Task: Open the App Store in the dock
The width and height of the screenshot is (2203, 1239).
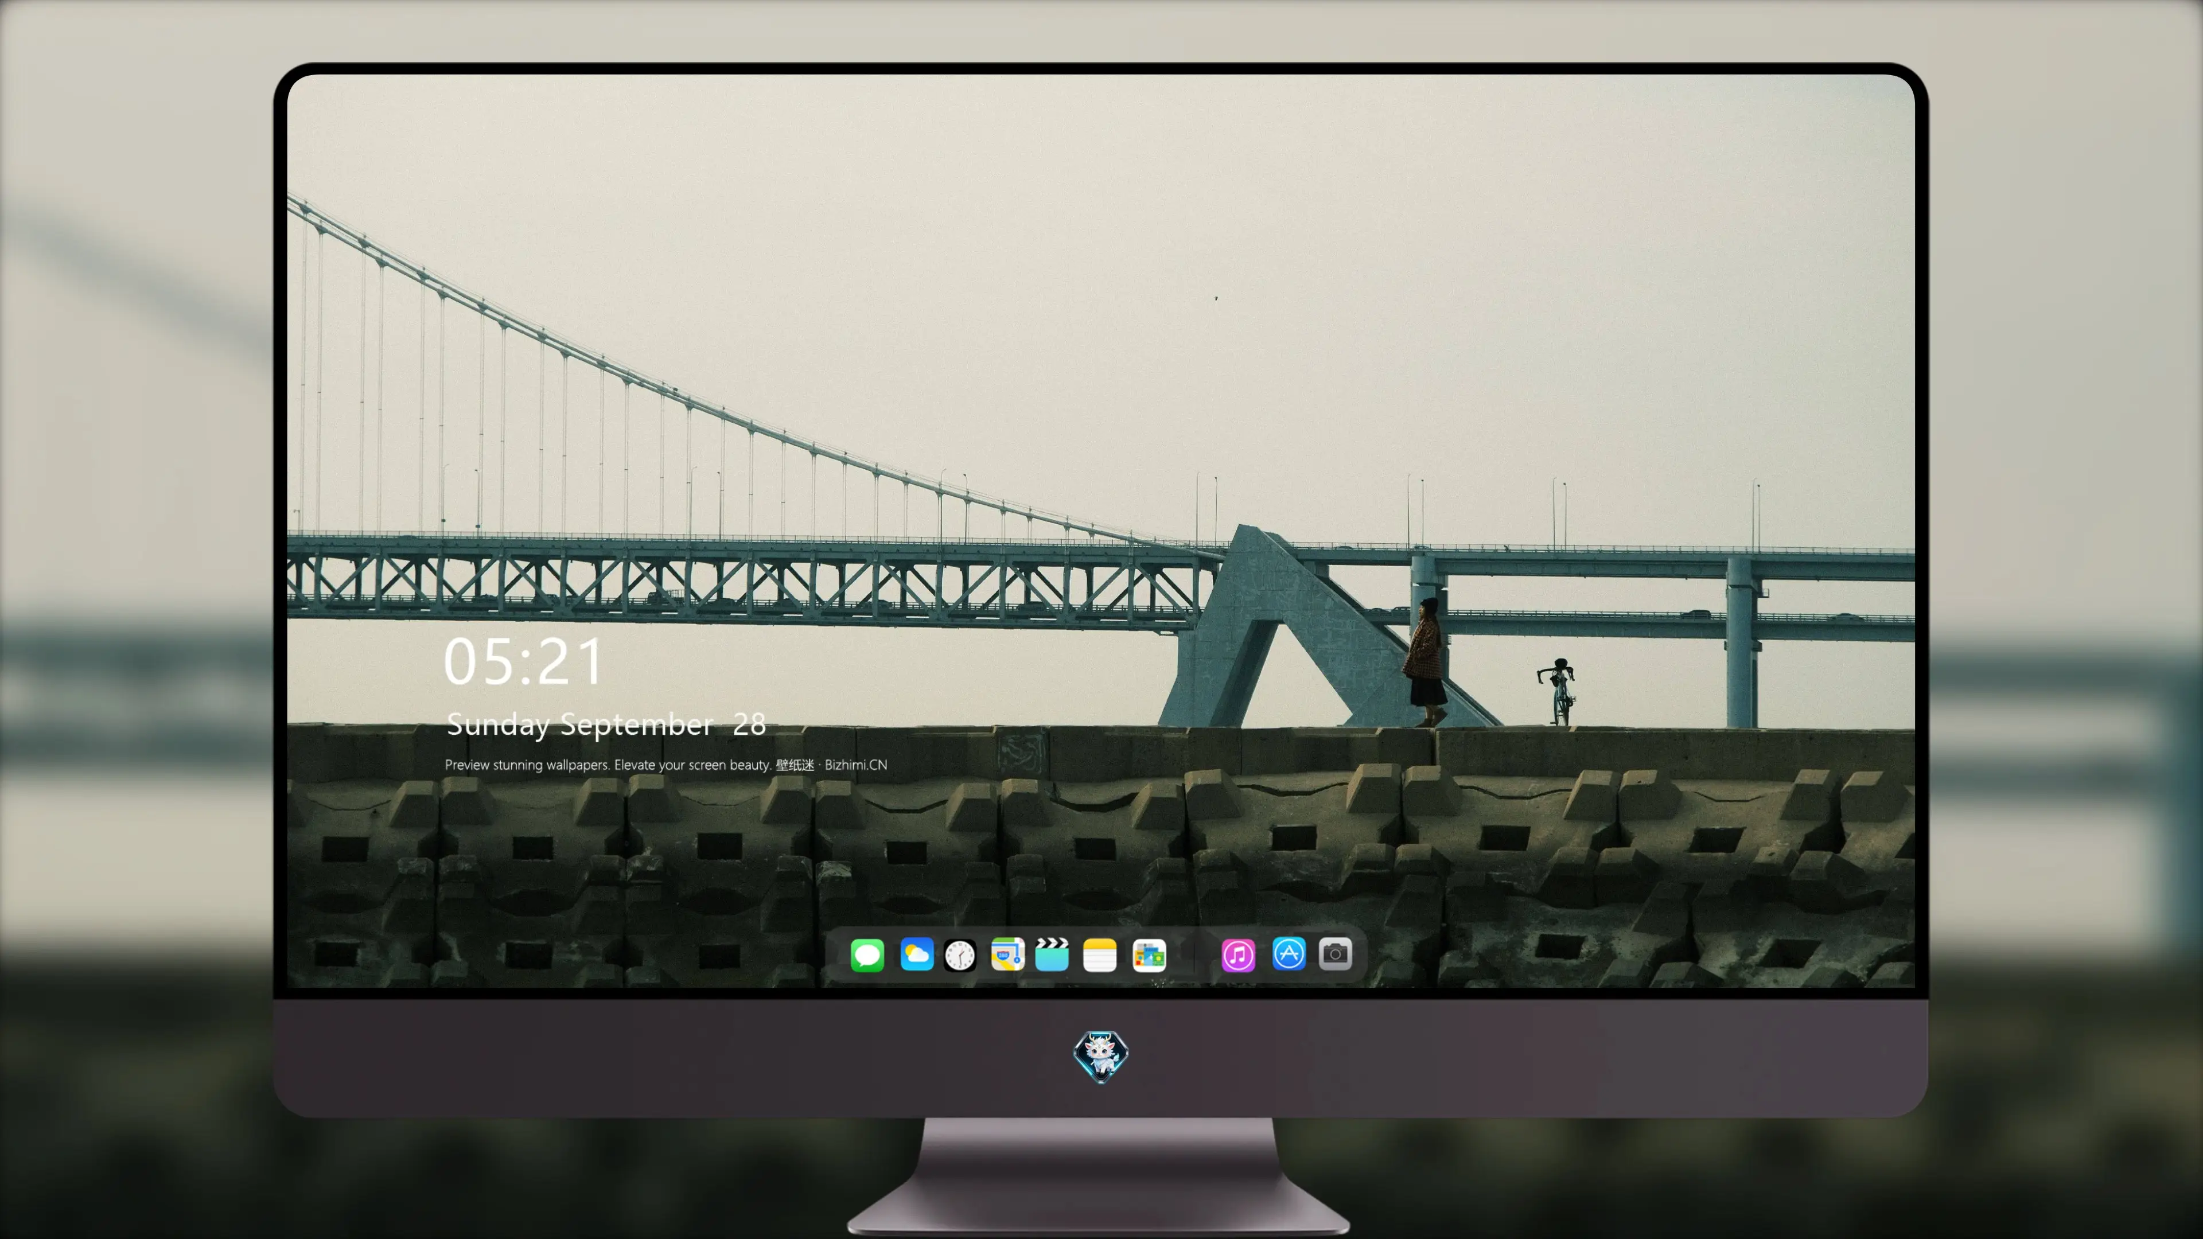Action: coord(1289,953)
